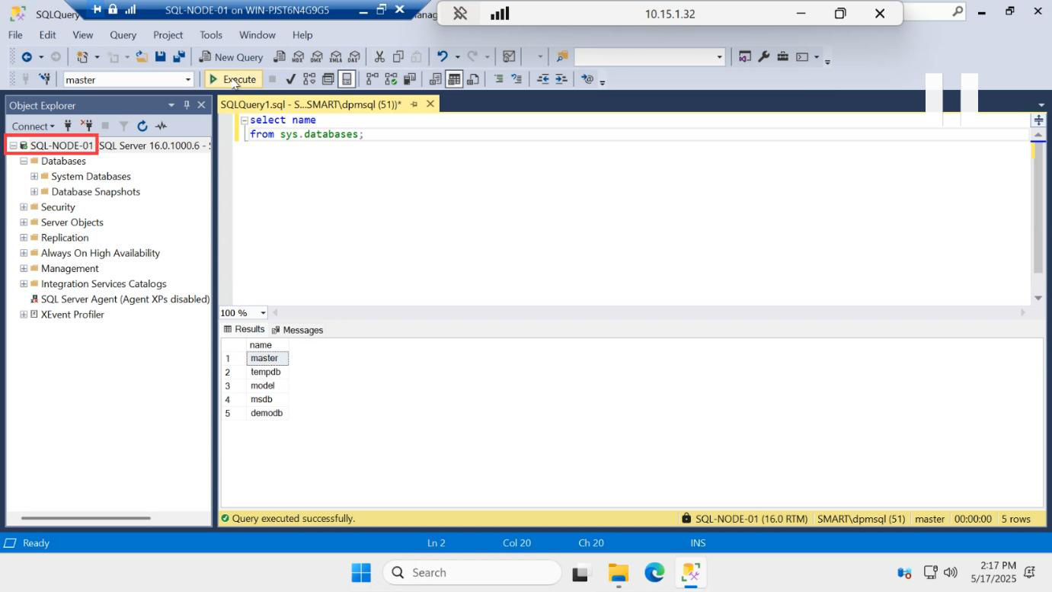
Task: Toggle Results to Grid
Action: point(454,79)
